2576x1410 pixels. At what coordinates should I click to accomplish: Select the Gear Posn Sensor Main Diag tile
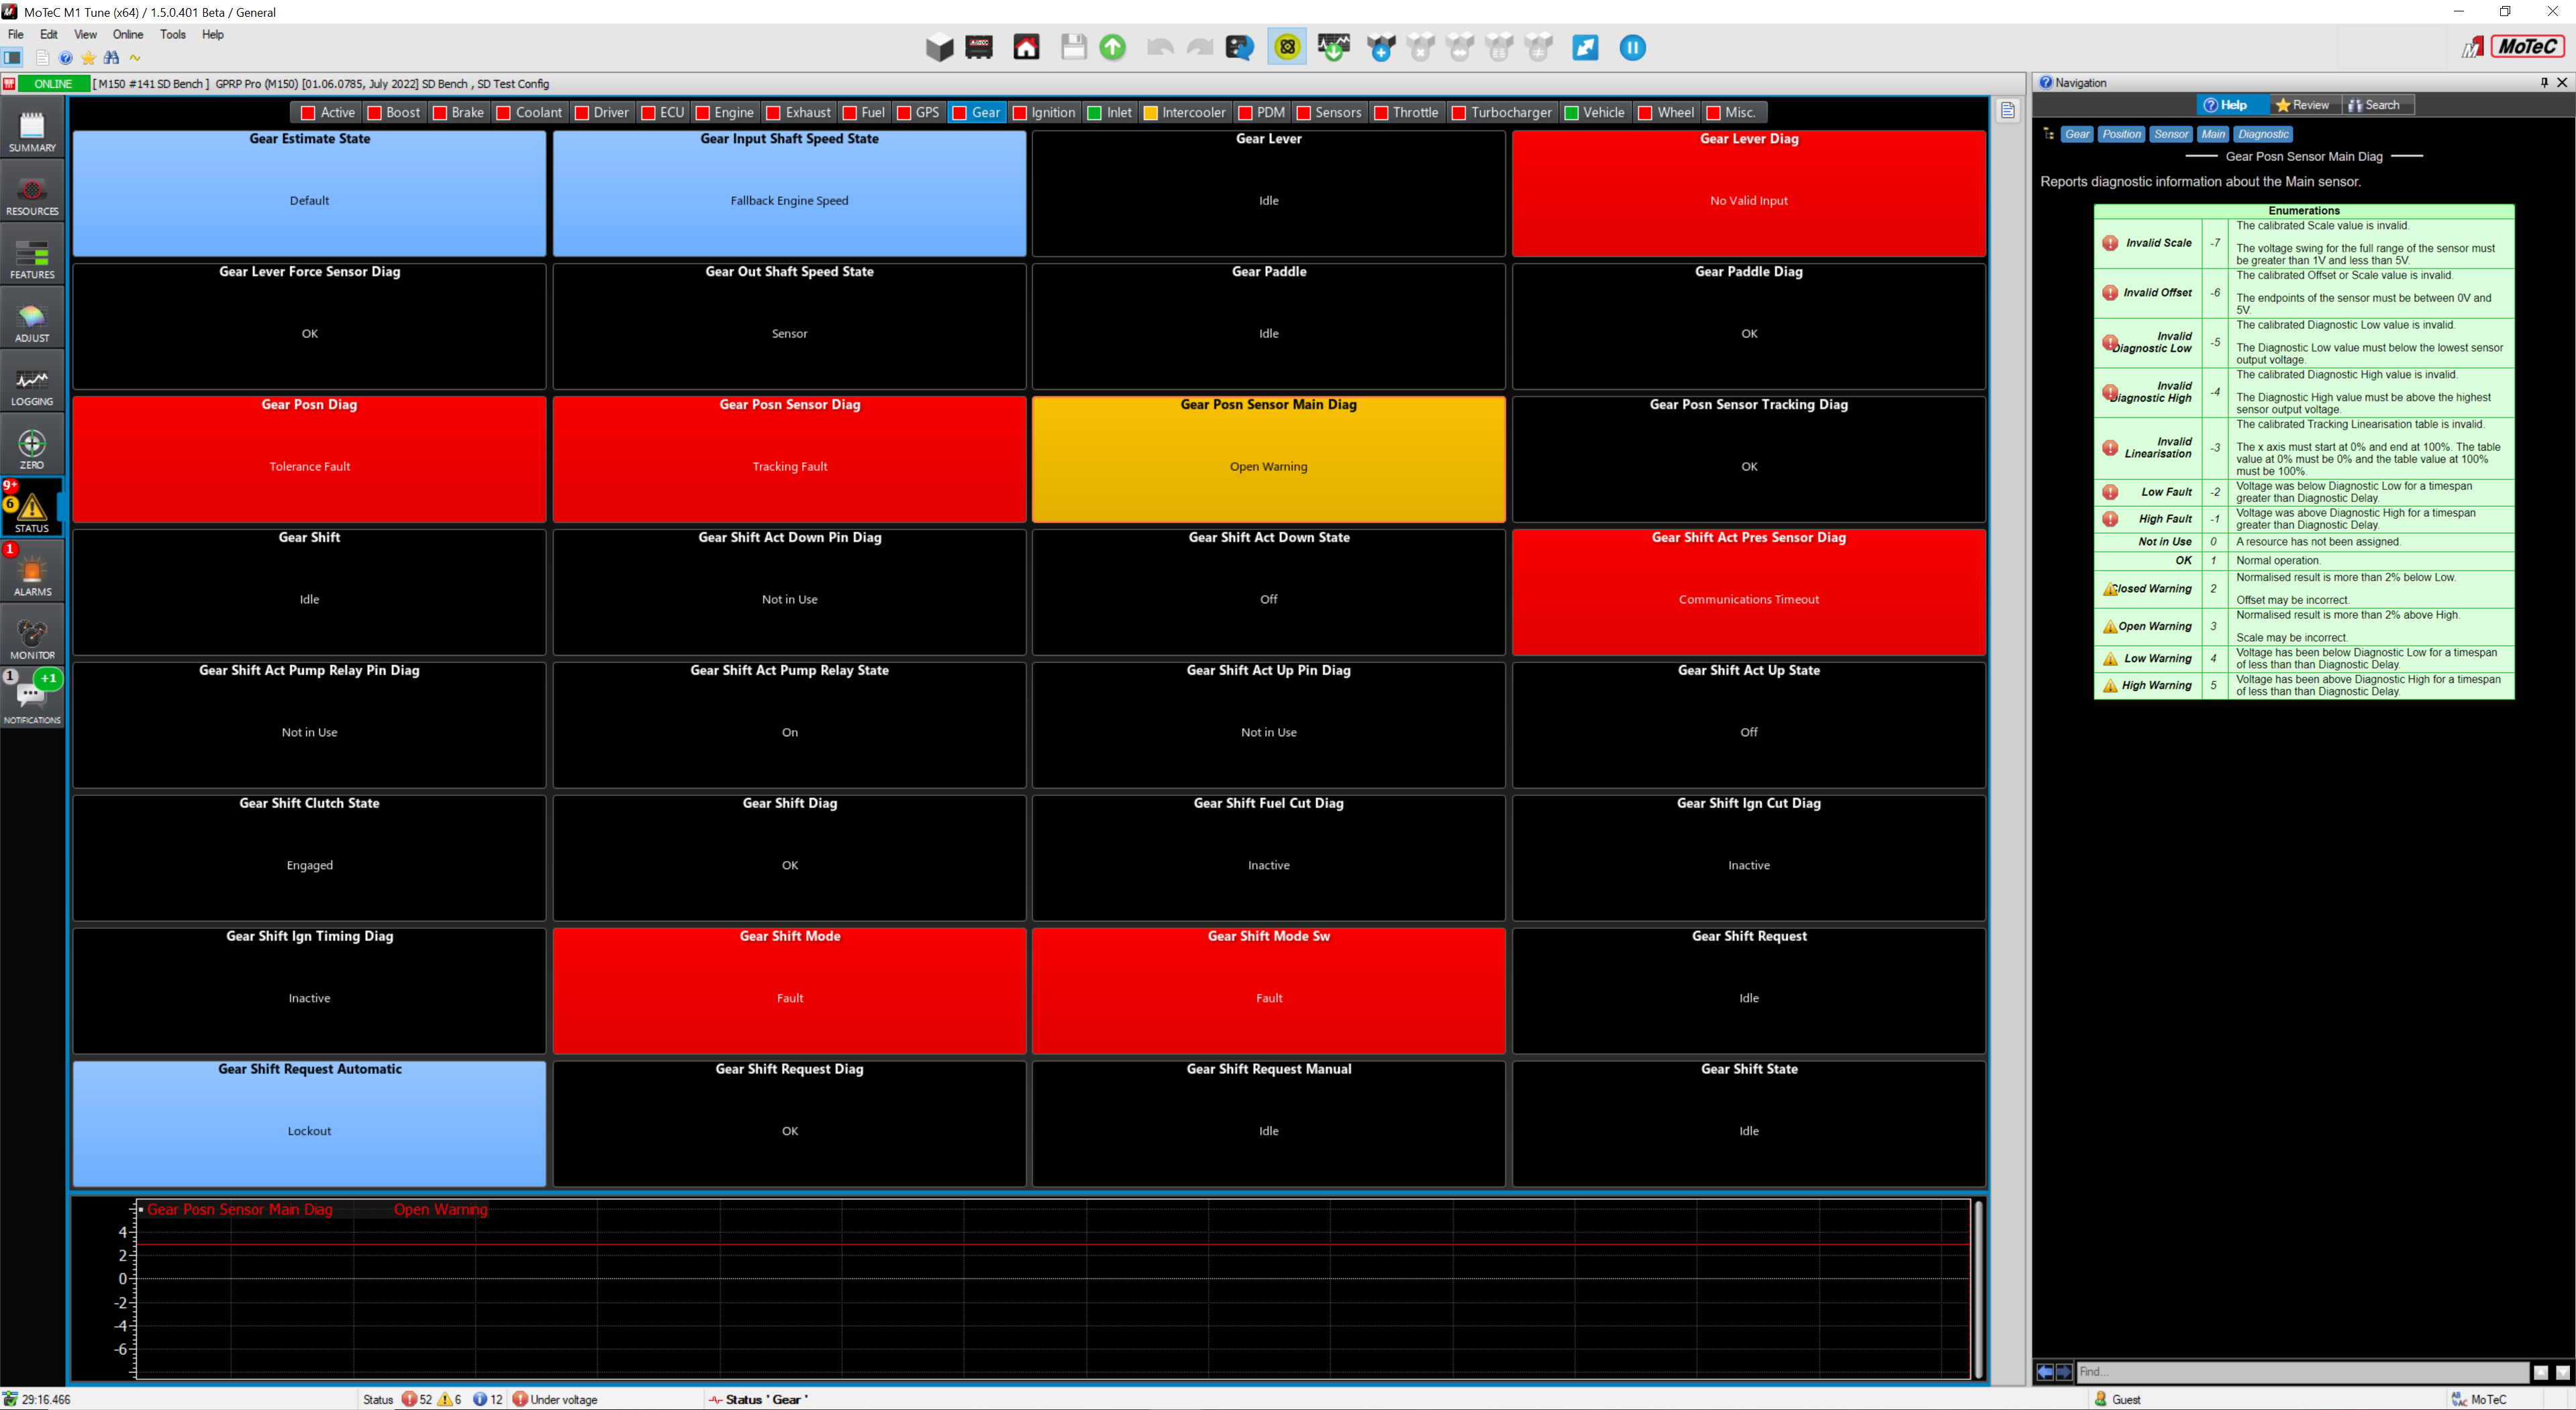[x=1268, y=460]
